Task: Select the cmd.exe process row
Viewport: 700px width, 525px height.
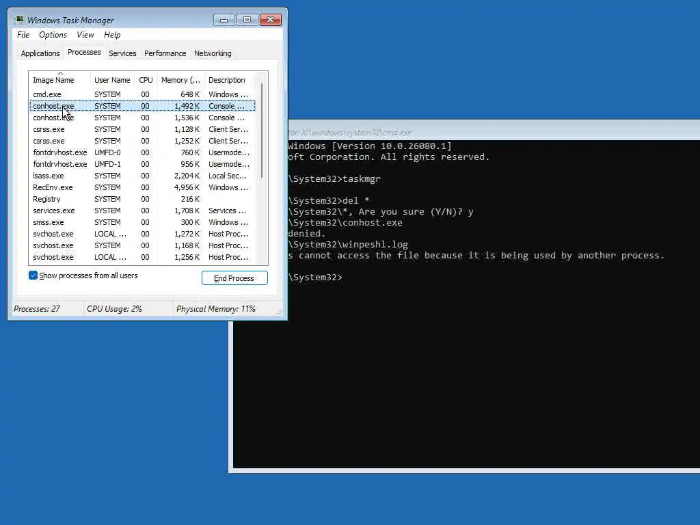Action: point(142,94)
